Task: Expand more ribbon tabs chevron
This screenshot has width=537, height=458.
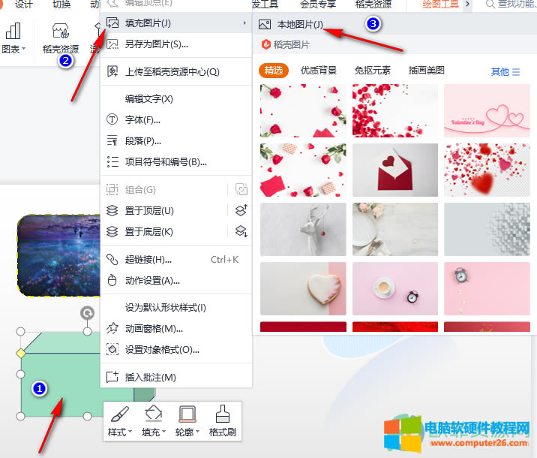Action: 467,4
